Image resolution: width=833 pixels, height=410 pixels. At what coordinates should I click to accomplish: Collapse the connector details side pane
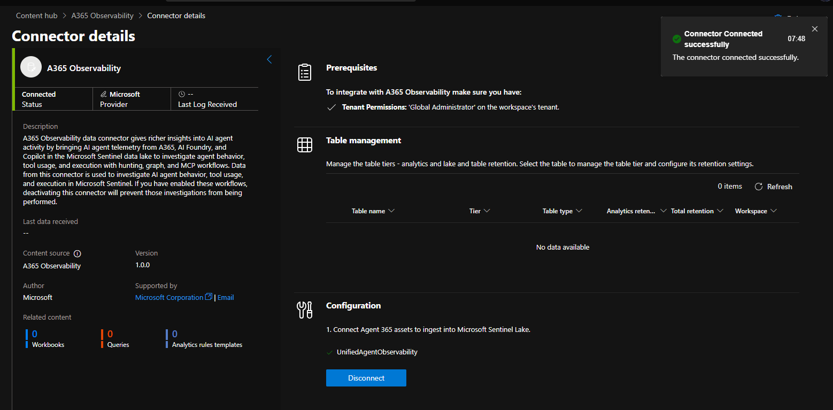pyautogui.click(x=269, y=59)
